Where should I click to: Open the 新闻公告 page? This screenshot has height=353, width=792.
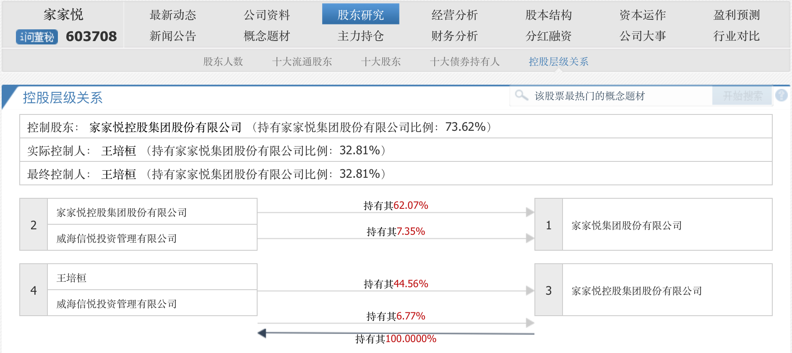coord(173,36)
